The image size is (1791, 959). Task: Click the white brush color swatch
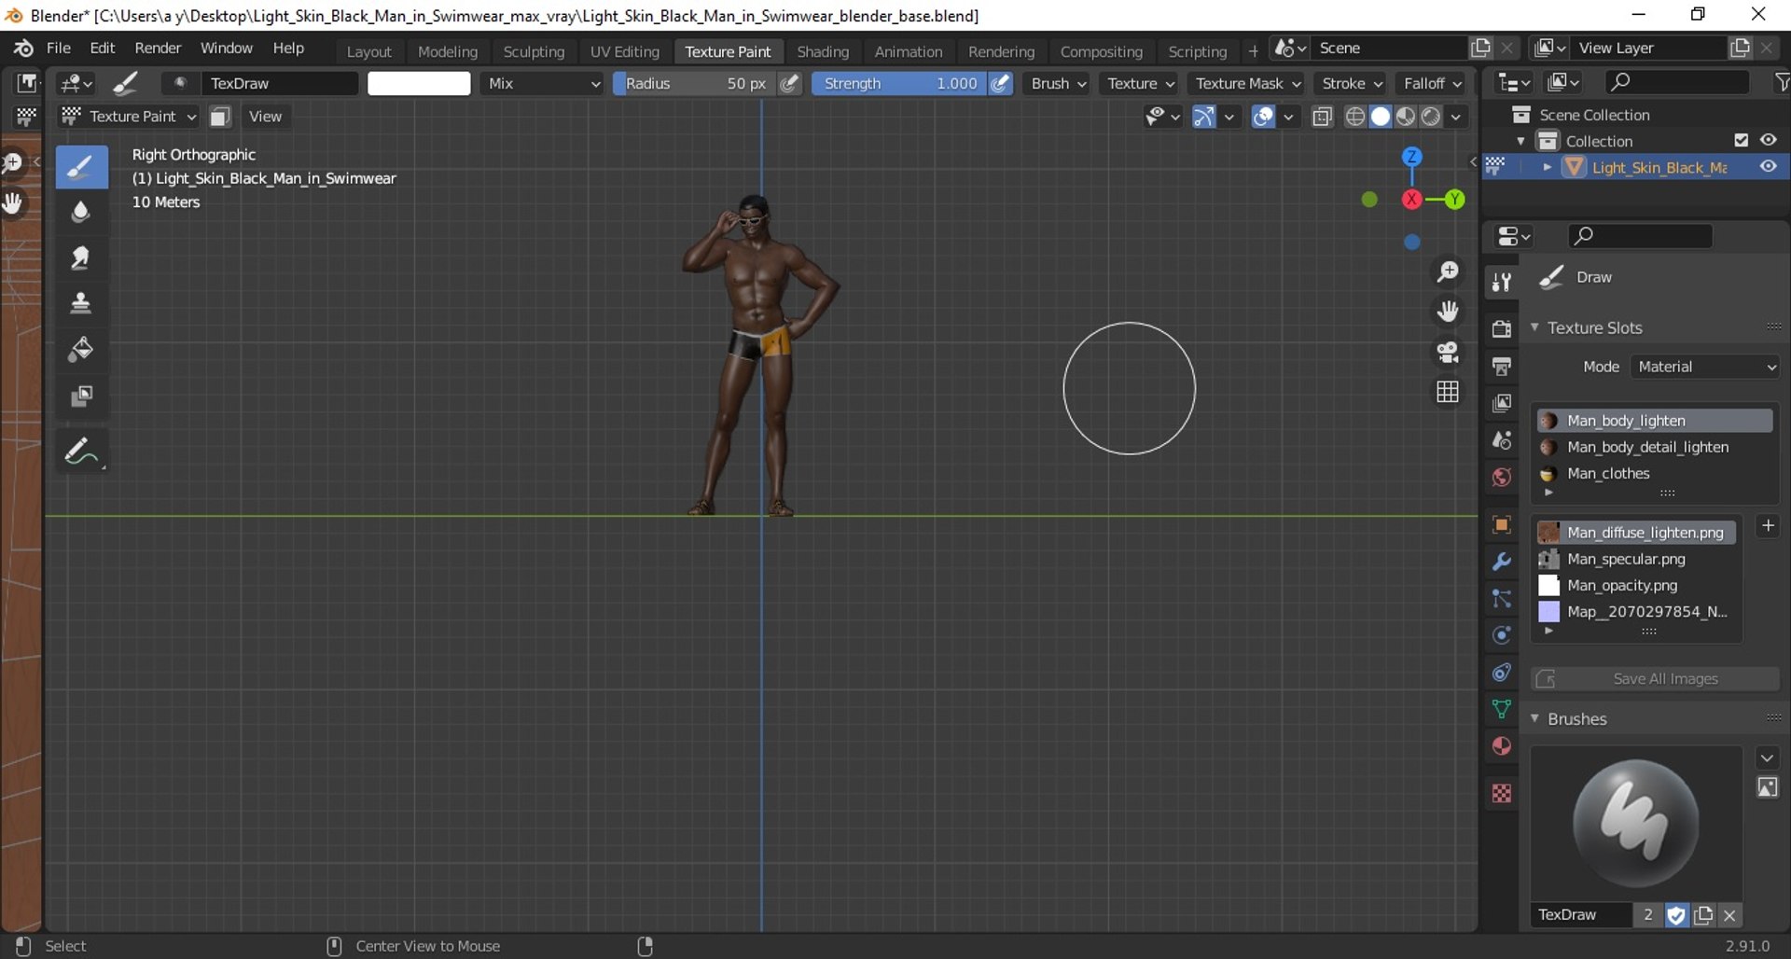tap(419, 84)
